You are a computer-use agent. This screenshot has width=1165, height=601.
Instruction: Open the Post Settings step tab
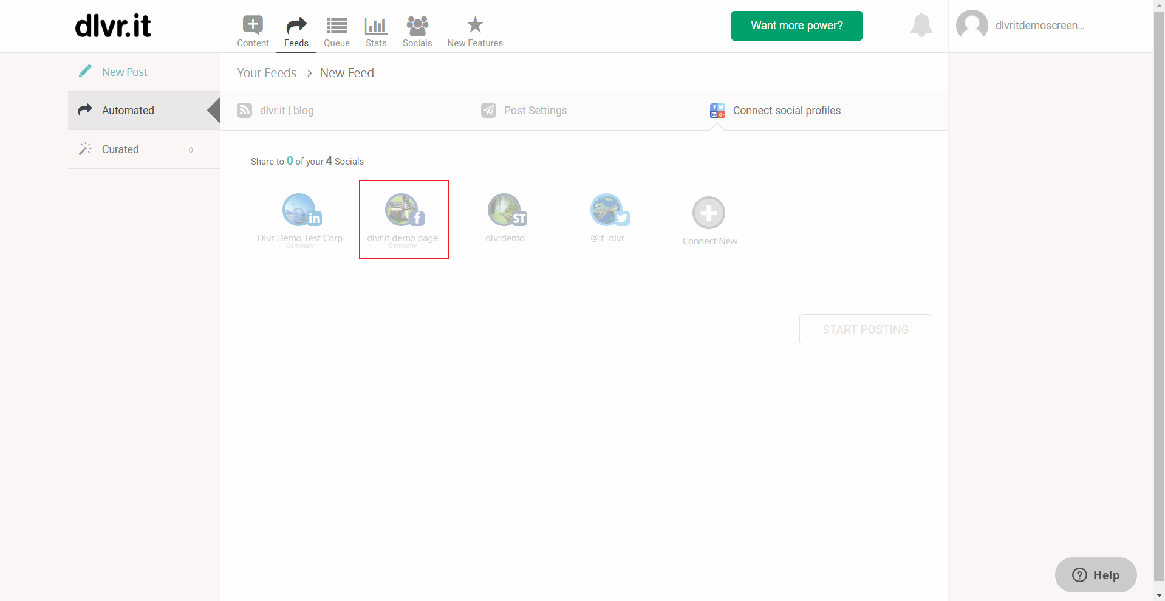coord(524,111)
